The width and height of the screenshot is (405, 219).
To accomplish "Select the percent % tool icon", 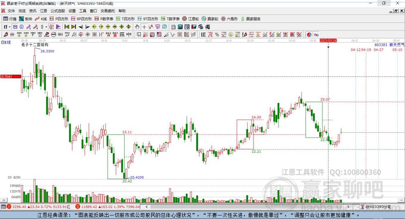I will (x=217, y=35).
